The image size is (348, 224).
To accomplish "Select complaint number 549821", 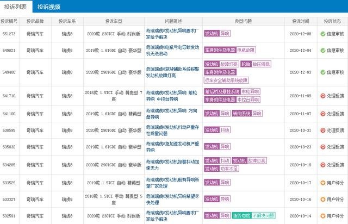I will pyautogui.click(x=9, y=51).
